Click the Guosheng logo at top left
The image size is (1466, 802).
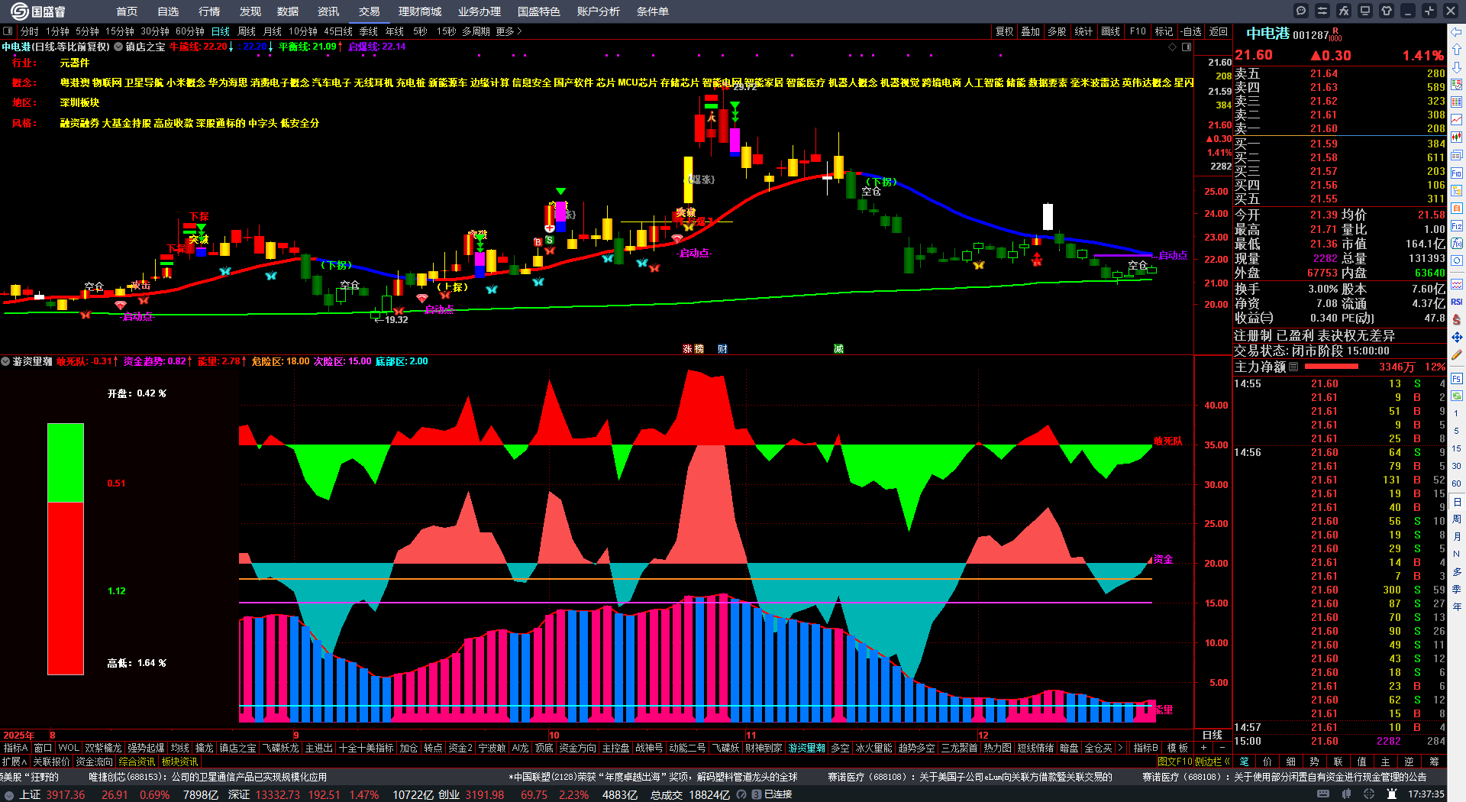point(38,11)
